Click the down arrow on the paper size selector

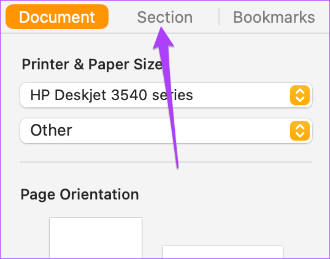pos(300,135)
